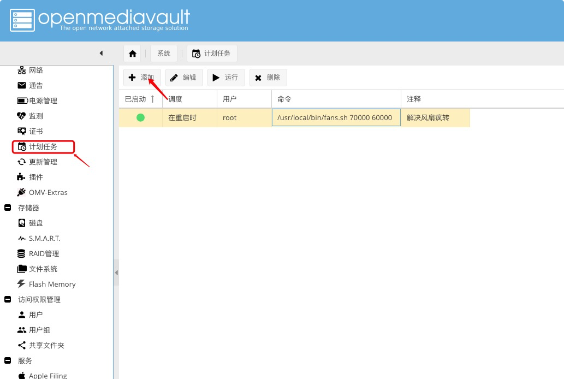Collapse the 存储器 section
The width and height of the screenshot is (564, 379).
[7, 208]
